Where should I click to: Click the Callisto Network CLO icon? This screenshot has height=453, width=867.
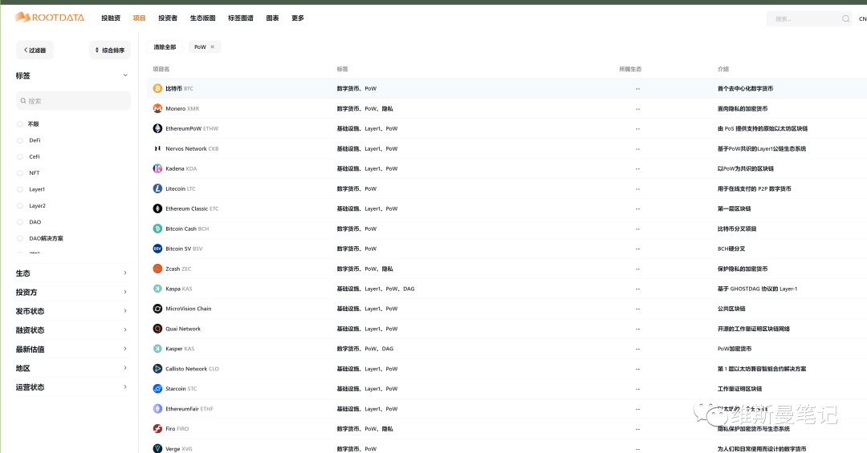tap(157, 369)
